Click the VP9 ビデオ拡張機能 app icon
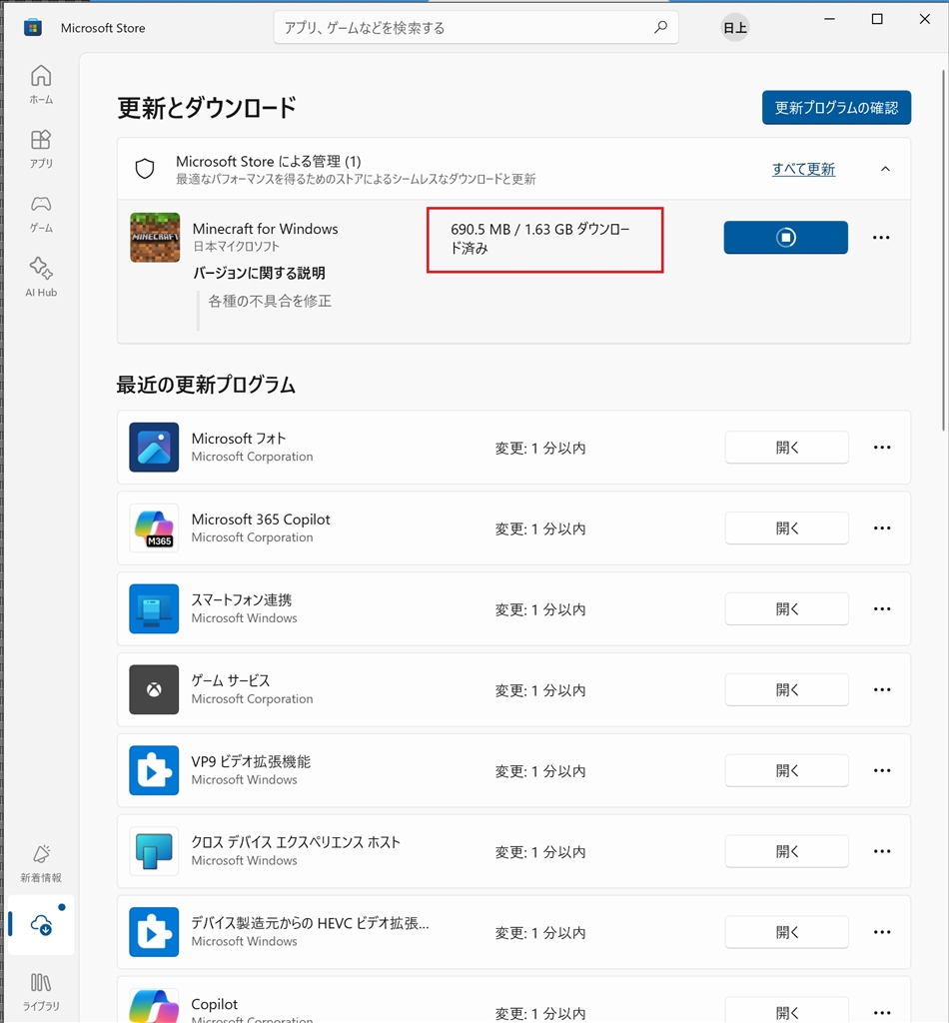 point(154,770)
